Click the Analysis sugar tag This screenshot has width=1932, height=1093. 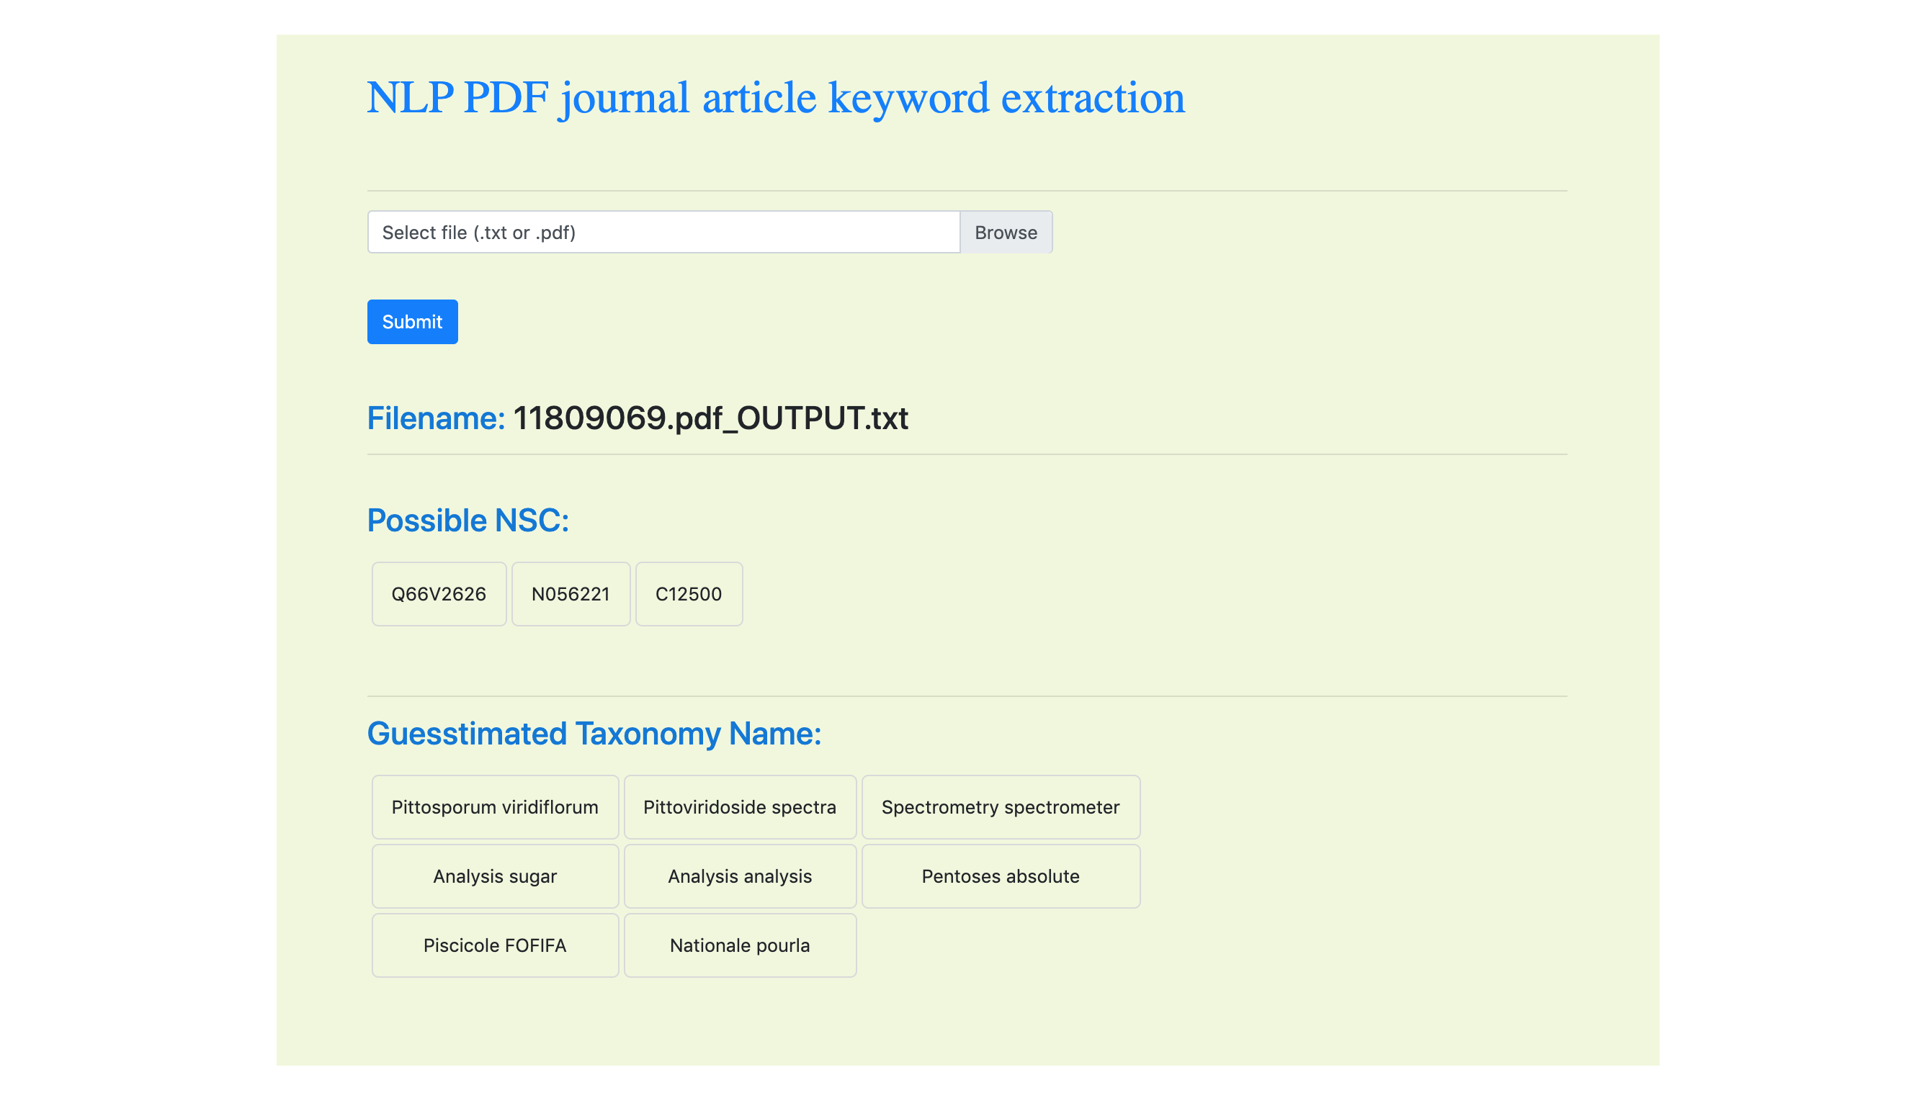(x=495, y=876)
